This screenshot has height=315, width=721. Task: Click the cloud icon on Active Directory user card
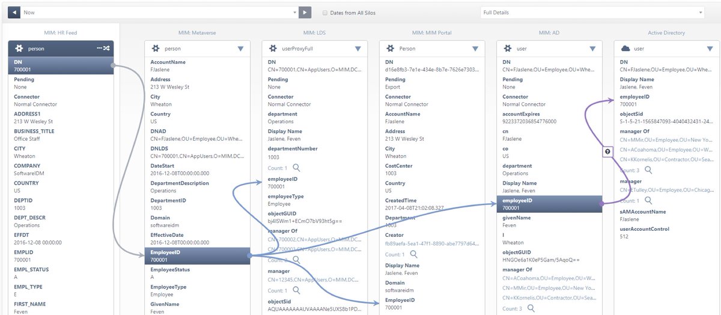[625, 48]
